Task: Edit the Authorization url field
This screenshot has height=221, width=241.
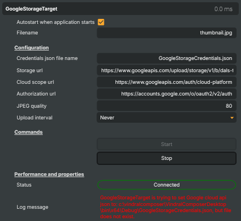Action: [167, 94]
